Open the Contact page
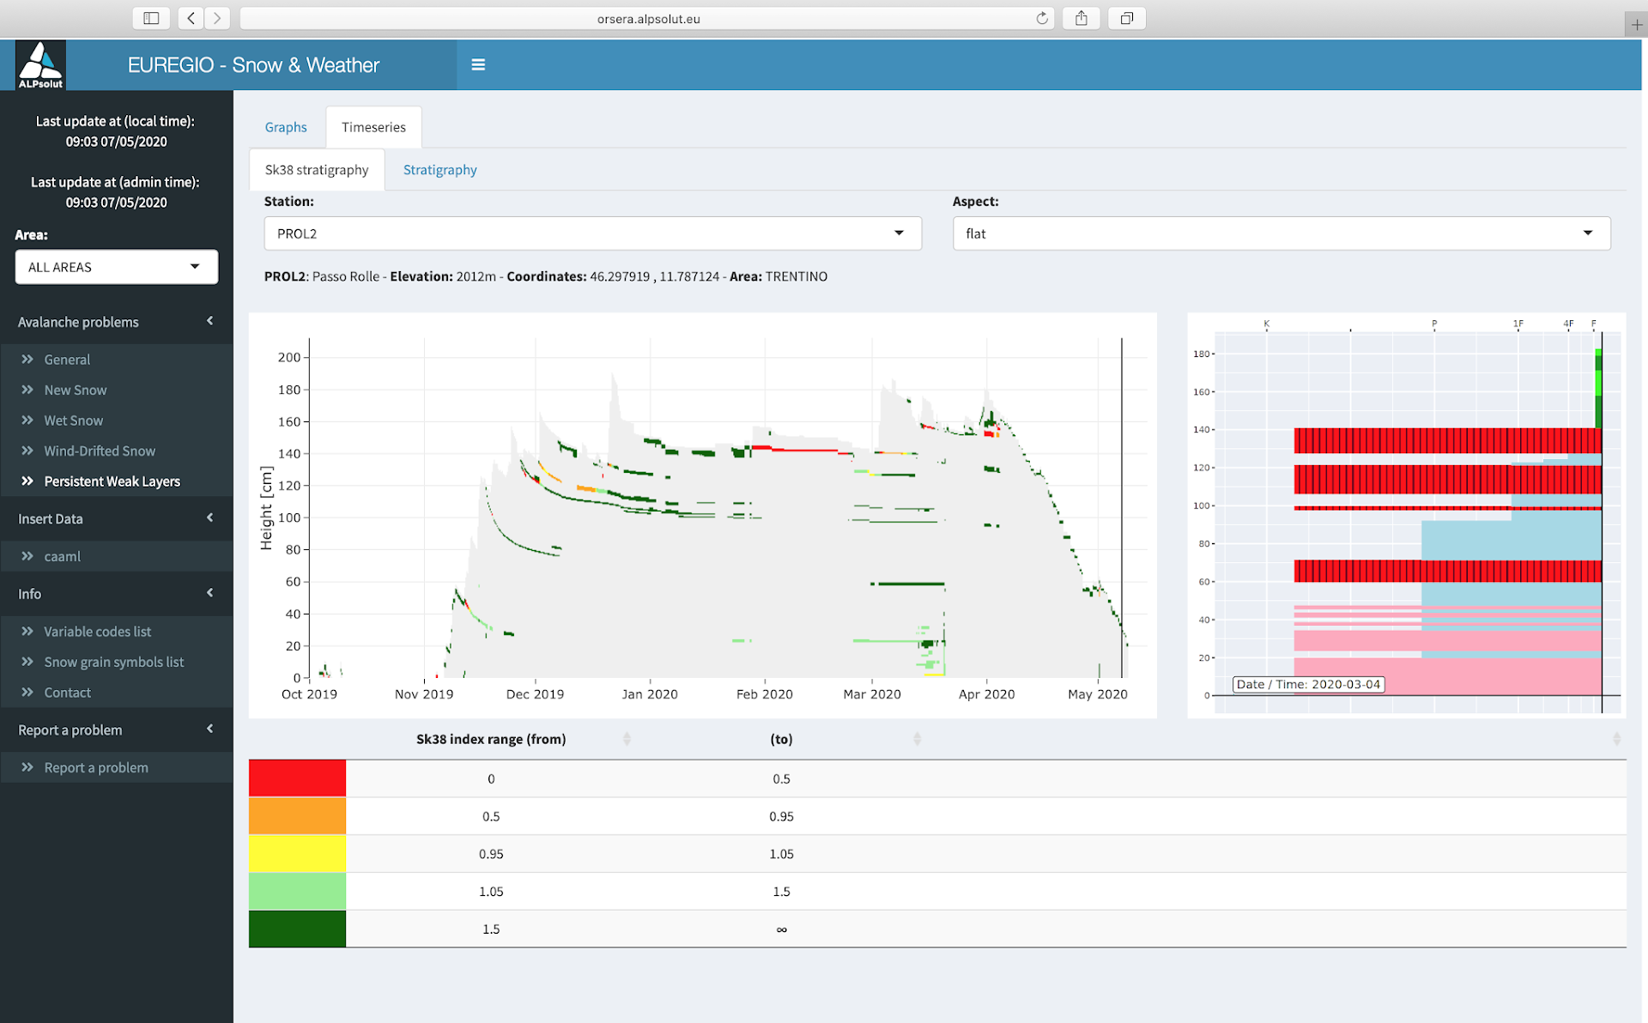 (x=68, y=693)
